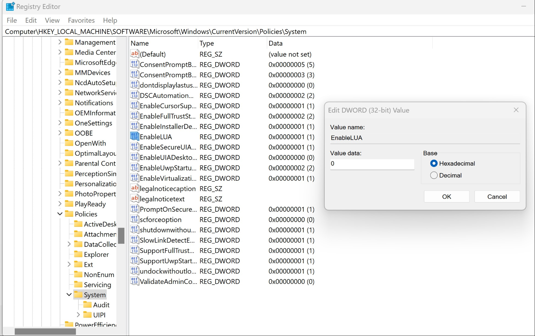Select the Decimal base option
This screenshot has width=535, height=336.
(434, 175)
